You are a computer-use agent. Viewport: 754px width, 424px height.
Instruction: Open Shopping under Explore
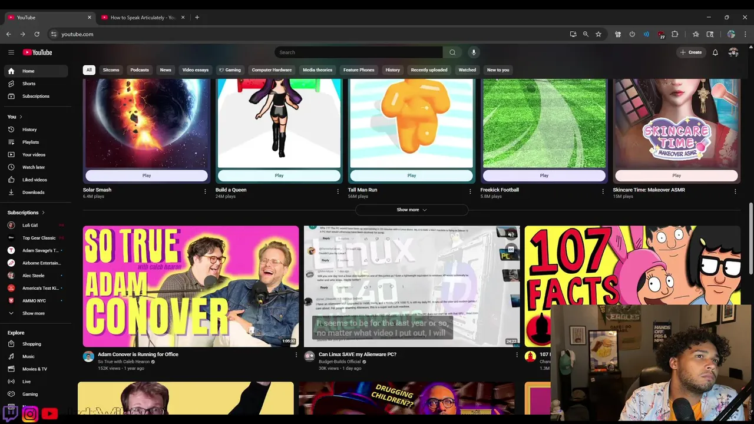point(36,344)
